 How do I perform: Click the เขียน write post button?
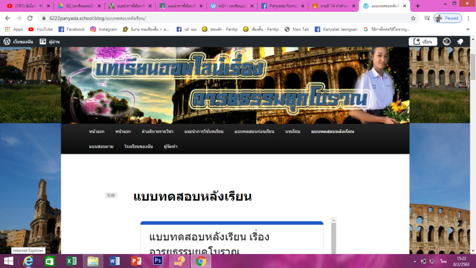tap(423, 42)
